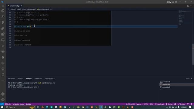Open terminal launch profile dropdown

tap(189, 78)
